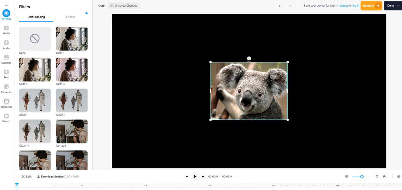Viewport: 402px width, 190px height.
Task: Click the timeline zoom slider handle
Action: (x=362, y=177)
